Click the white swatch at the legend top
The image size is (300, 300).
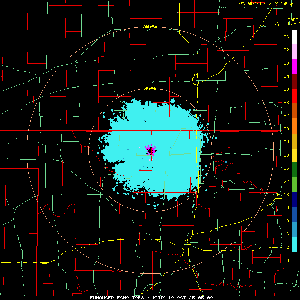click(x=294, y=37)
